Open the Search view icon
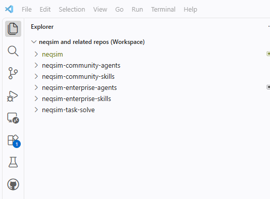270x199 pixels. click(x=13, y=51)
